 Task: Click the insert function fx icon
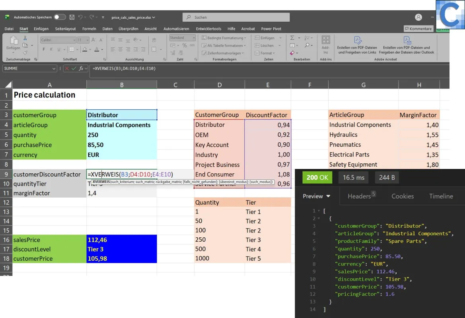click(x=81, y=68)
